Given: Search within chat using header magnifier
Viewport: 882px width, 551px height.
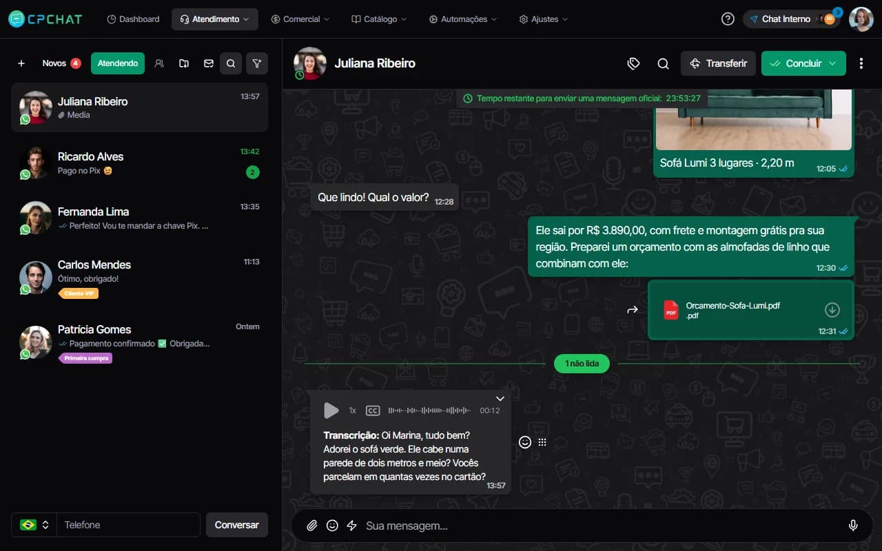Looking at the screenshot, I should [663, 63].
